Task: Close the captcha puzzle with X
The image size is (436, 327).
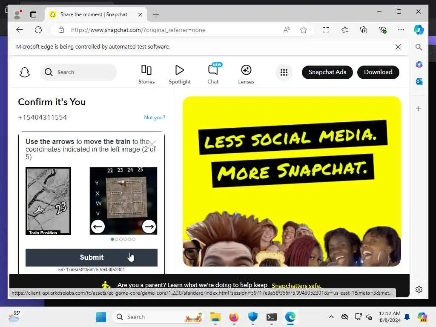Action: coord(152,144)
